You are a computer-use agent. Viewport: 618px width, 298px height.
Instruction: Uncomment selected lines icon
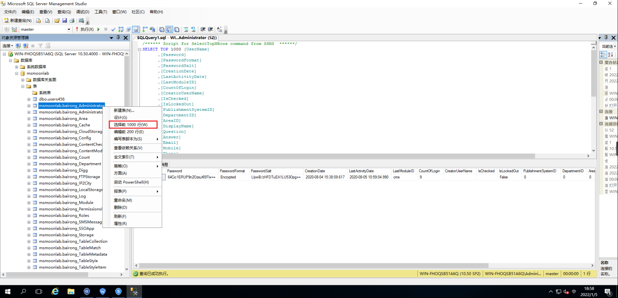click(x=193, y=29)
